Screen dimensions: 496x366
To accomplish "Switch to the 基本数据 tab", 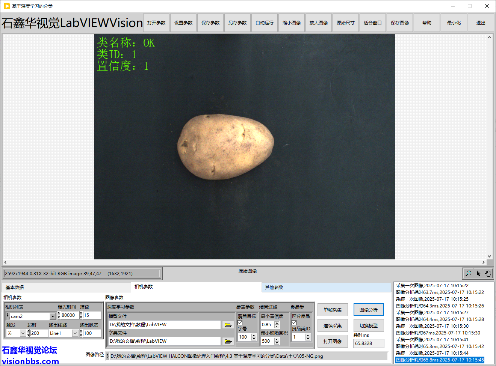I will coord(15,287).
